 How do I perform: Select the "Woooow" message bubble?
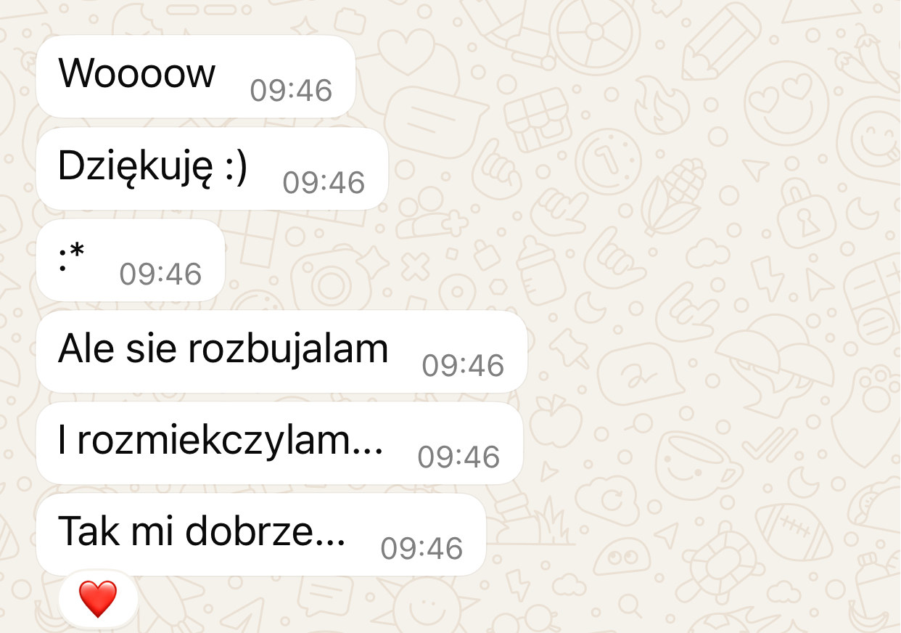click(x=196, y=76)
